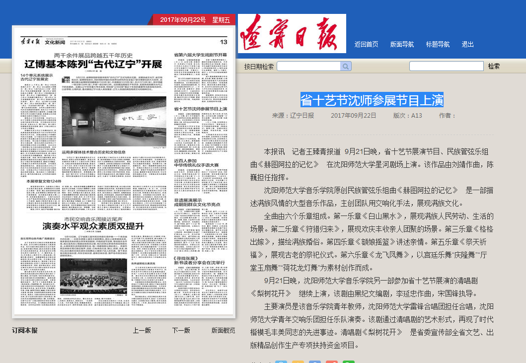Click the red Weibo share icon
This screenshot has width=526, height=363.
[332, 361]
